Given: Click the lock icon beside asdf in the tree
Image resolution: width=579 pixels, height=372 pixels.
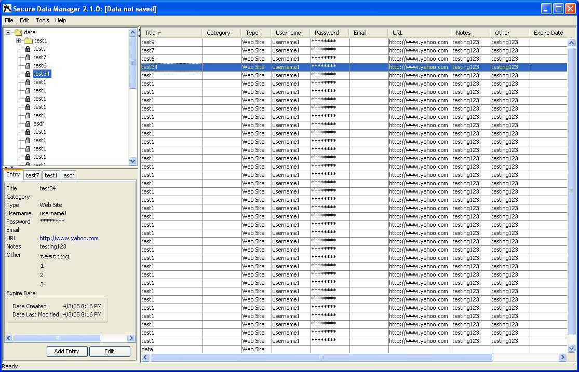Looking at the screenshot, I should tap(28, 123).
